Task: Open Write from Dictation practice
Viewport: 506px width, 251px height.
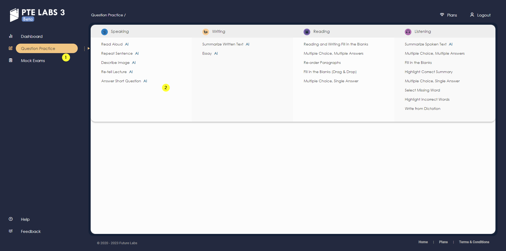Action: click(x=422, y=109)
